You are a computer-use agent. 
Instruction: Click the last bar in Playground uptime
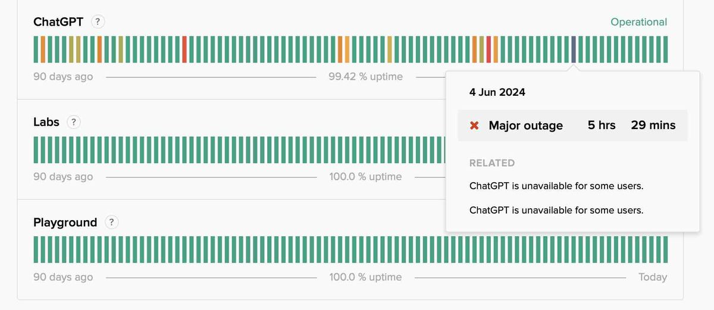click(x=665, y=249)
